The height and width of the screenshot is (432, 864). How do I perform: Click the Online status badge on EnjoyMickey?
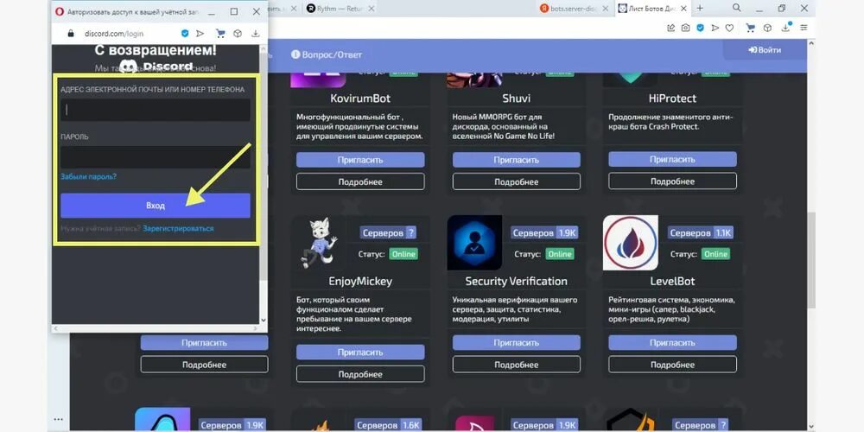pyautogui.click(x=403, y=254)
